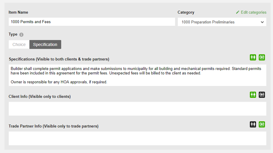This screenshot has height=153, width=273.
Task: Focus the Client Info text box
Action: coord(137,109)
